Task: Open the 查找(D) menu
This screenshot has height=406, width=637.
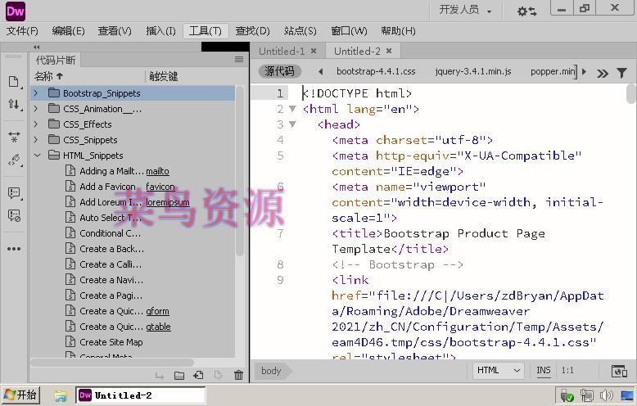Action: point(253,31)
